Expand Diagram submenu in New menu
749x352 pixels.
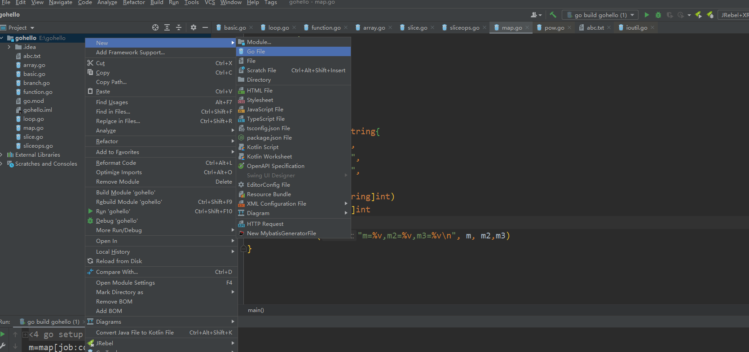(x=294, y=213)
